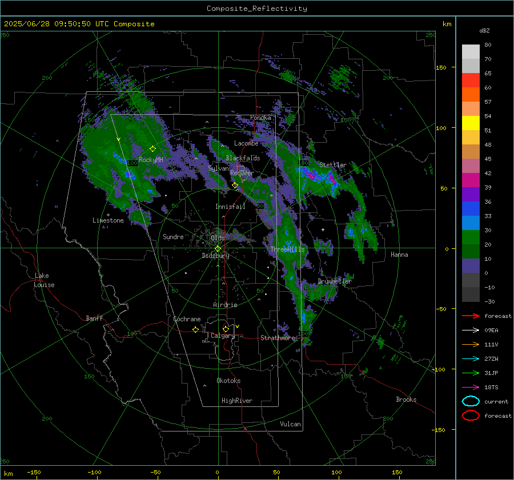Click the Lake Louise label
The width and height of the screenshot is (514, 480).
click(44, 280)
